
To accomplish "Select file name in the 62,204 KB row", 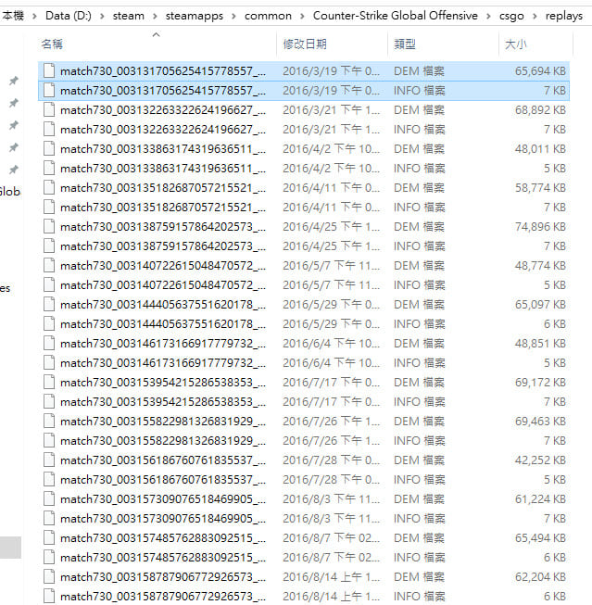I will pos(163,577).
